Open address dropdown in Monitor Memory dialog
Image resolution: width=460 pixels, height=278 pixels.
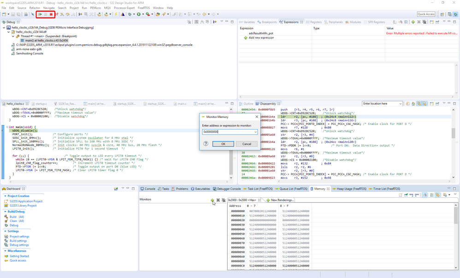click(255, 132)
